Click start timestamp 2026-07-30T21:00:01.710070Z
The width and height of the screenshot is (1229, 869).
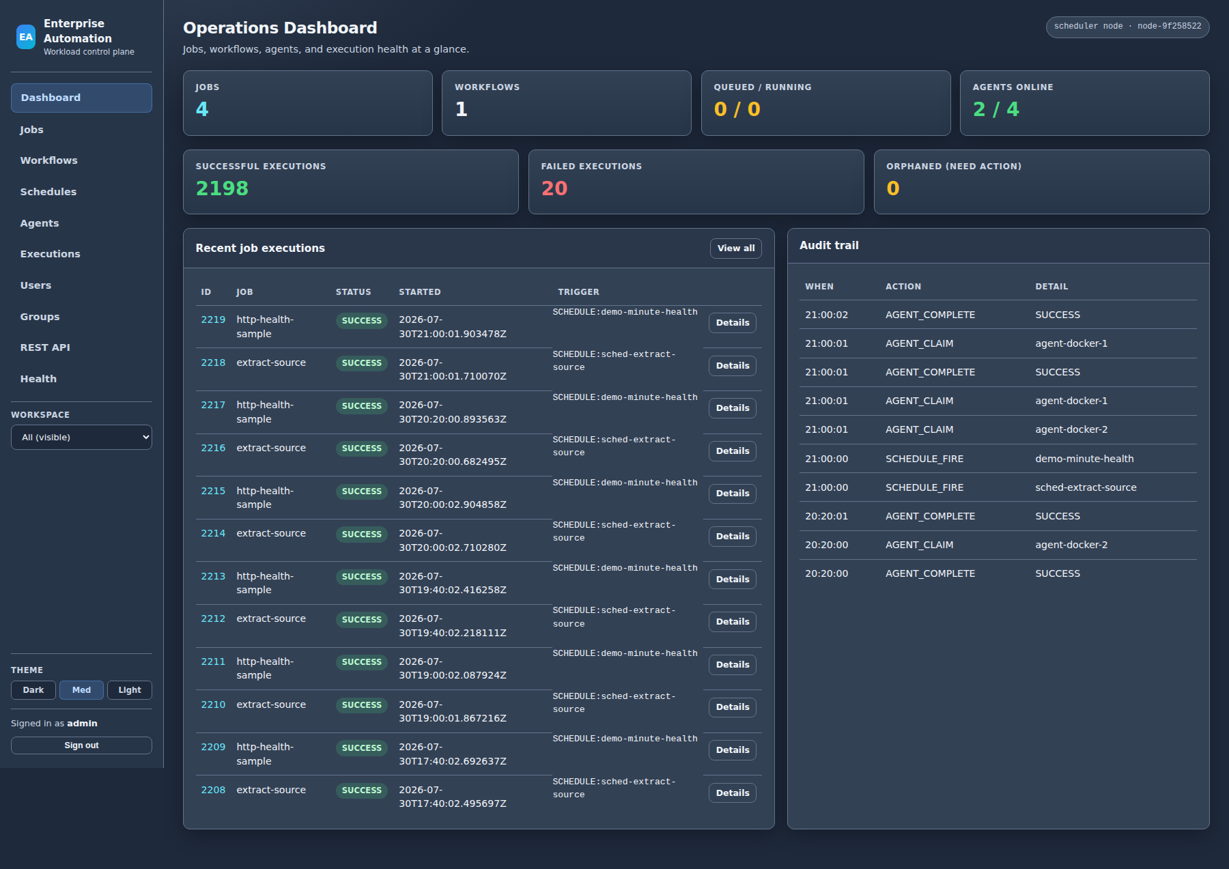pyautogui.click(x=453, y=369)
